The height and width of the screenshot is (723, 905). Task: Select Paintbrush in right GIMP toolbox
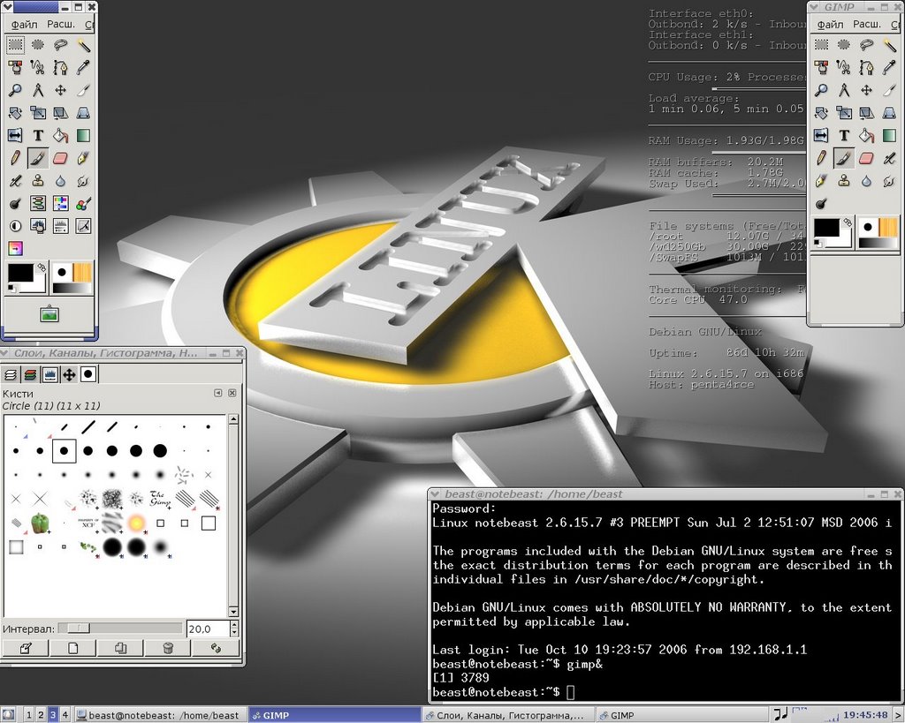click(844, 158)
